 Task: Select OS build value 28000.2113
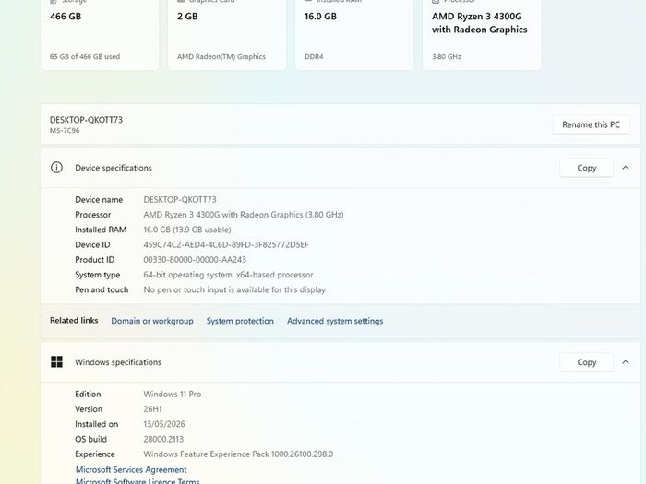[x=163, y=439]
